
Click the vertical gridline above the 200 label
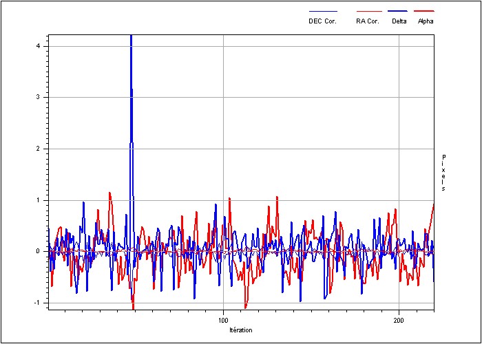(x=400, y=138)
